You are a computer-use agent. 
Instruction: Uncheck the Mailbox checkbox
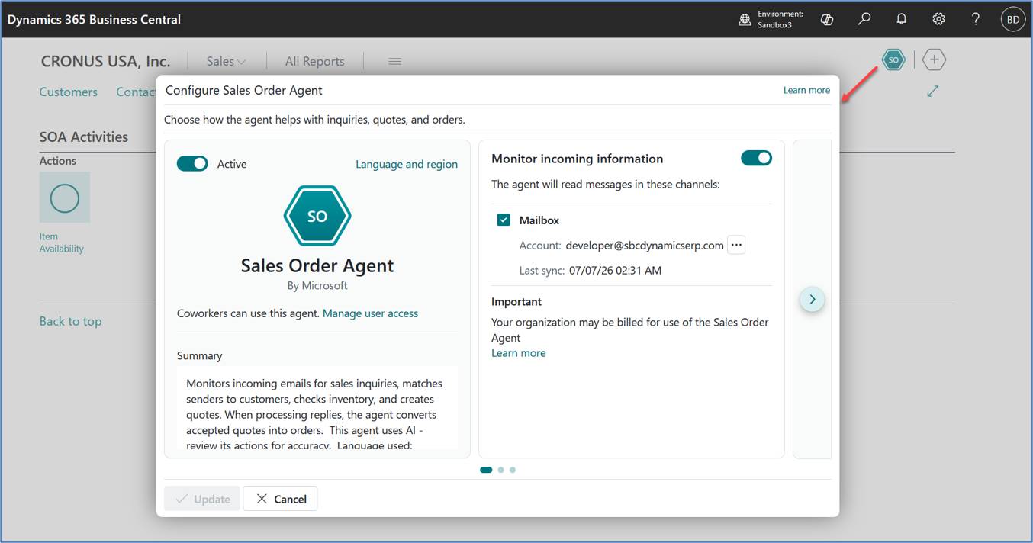504,220
